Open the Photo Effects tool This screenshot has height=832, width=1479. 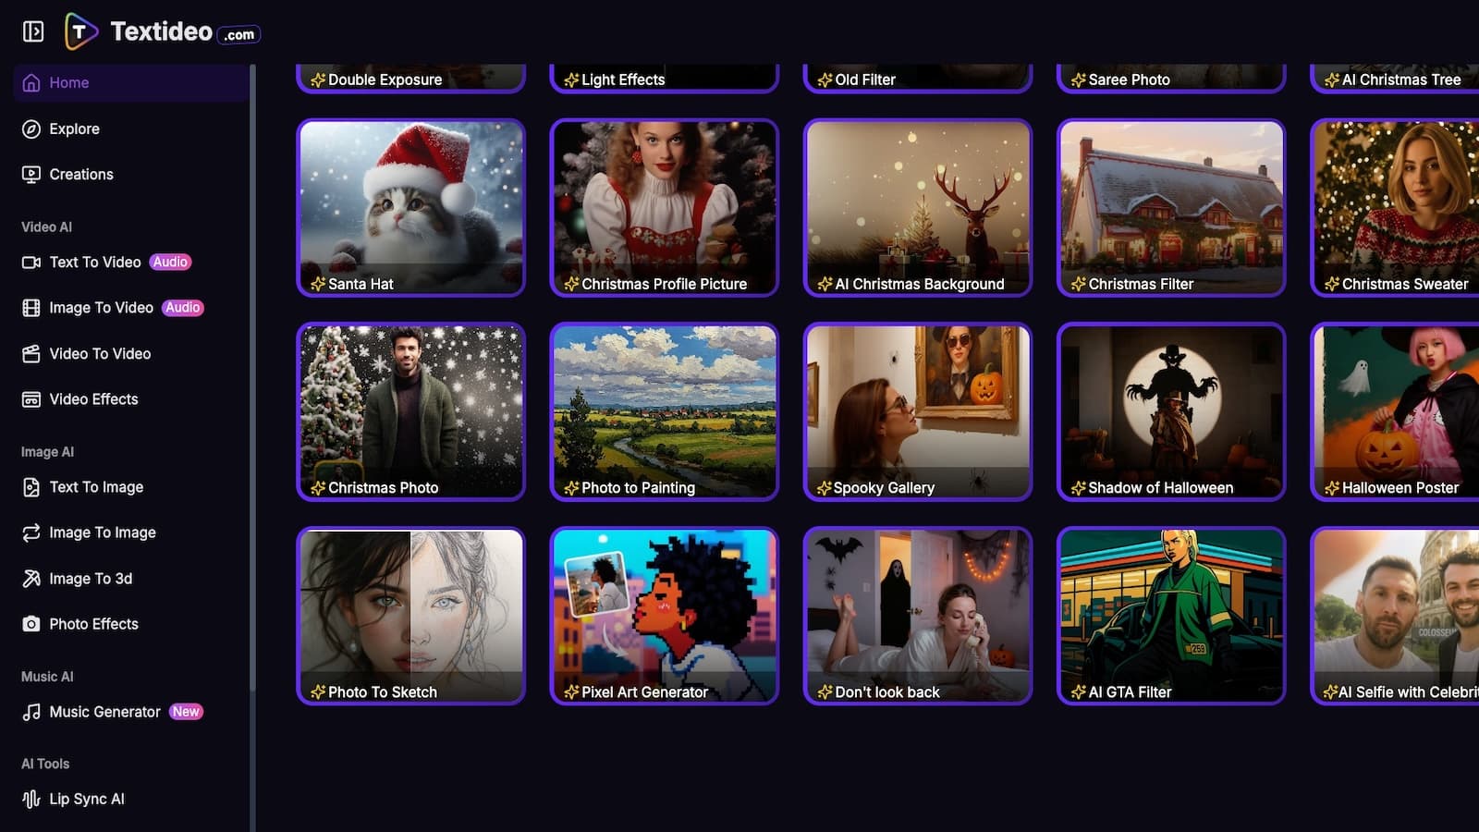[x=93, y=624]
